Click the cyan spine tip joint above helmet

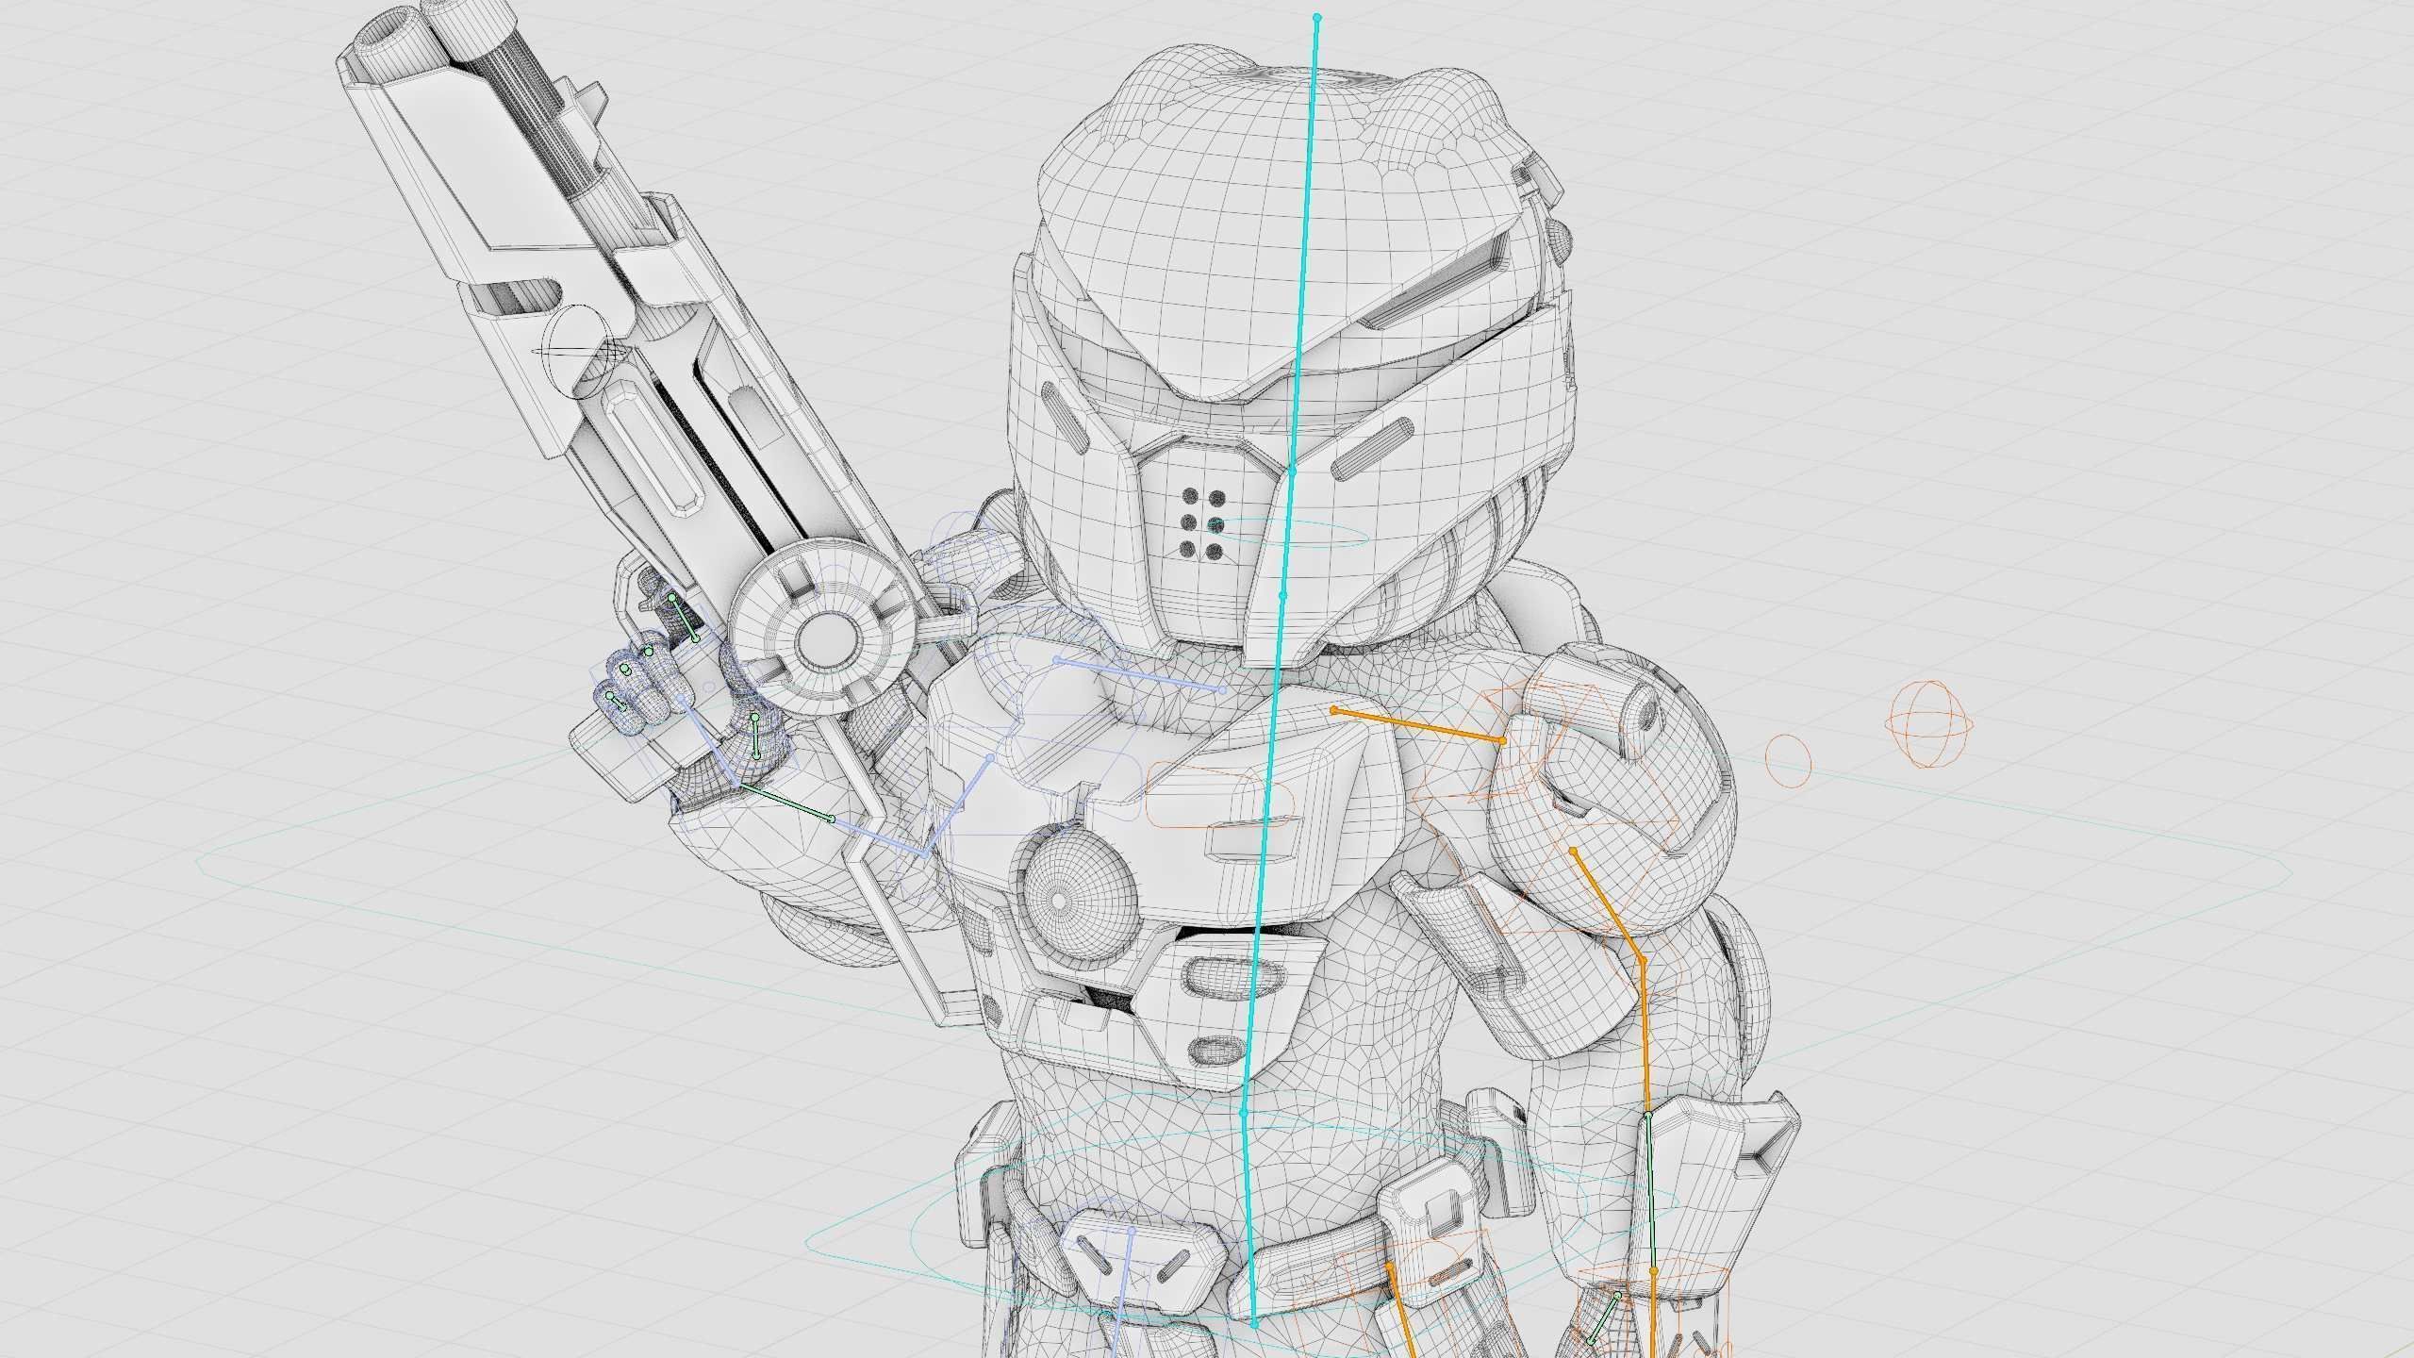coord(1317,18)
